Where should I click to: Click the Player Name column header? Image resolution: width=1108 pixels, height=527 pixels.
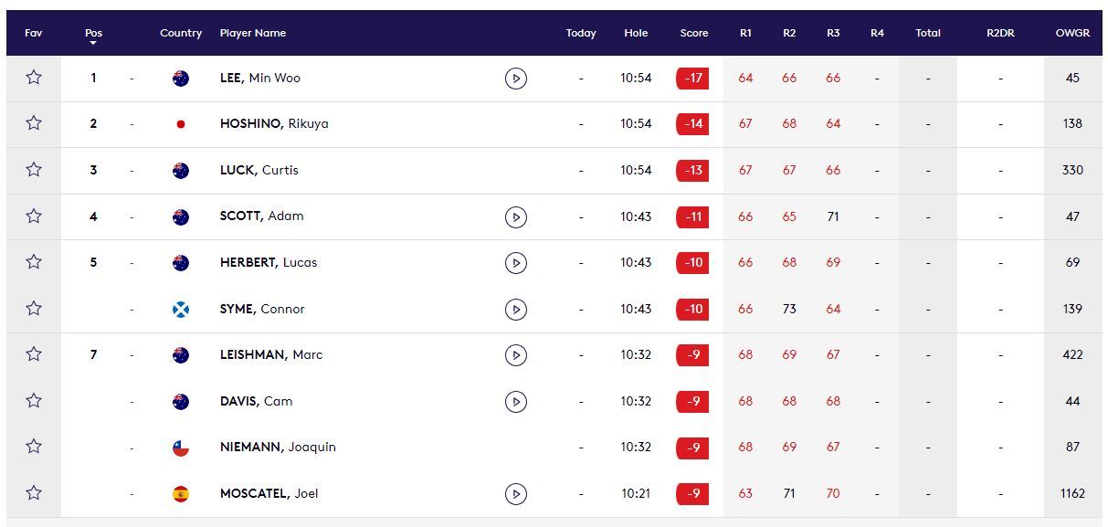pos(252,33)
